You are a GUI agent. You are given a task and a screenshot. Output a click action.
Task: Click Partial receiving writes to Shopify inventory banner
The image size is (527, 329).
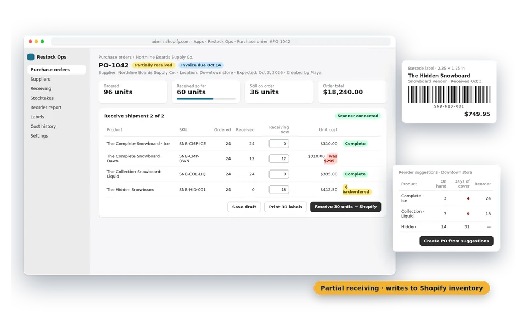(402, 288)
